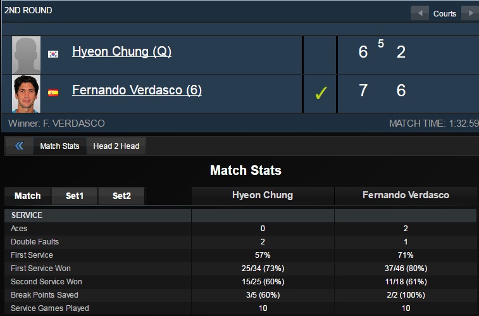479x316 pixels.
Task: Click the Courts label
Action: [444, 14]
